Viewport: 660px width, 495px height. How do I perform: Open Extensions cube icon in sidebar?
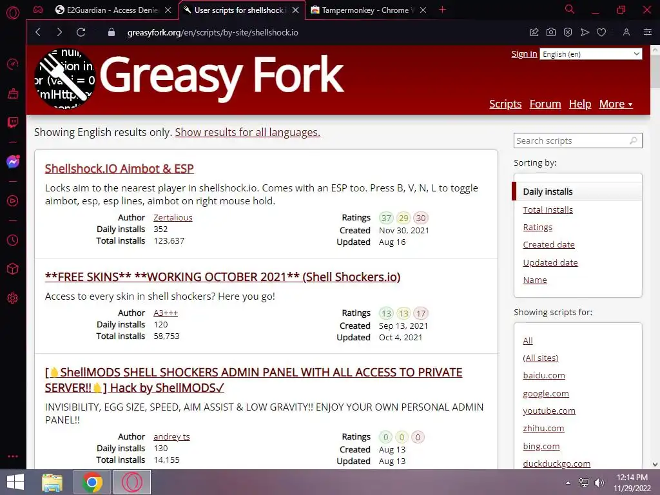pos(13,269)
